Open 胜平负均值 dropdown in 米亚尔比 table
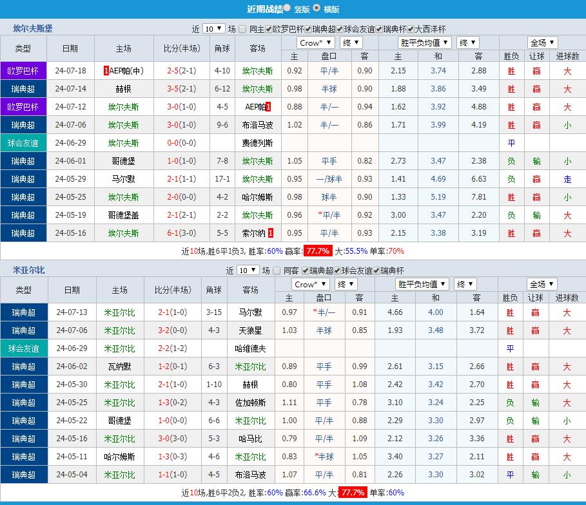Viewport: 586px width, 505px height. tap(422, 285)
